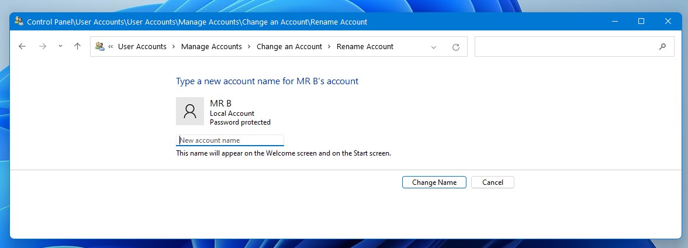Refresh the Rename Account page
Viewport: 688px width, 248px height.
click(456, 47)
